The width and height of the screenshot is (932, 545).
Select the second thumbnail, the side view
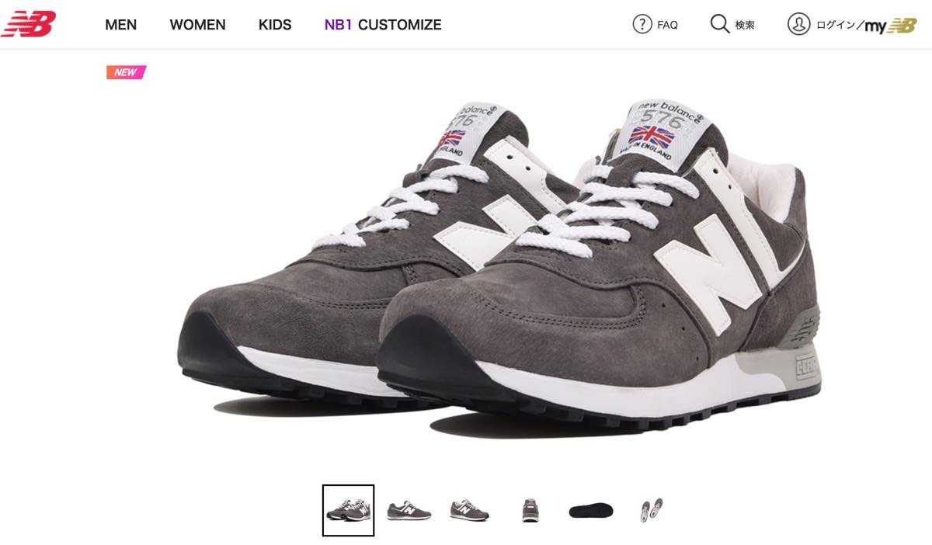coord(409,510)
